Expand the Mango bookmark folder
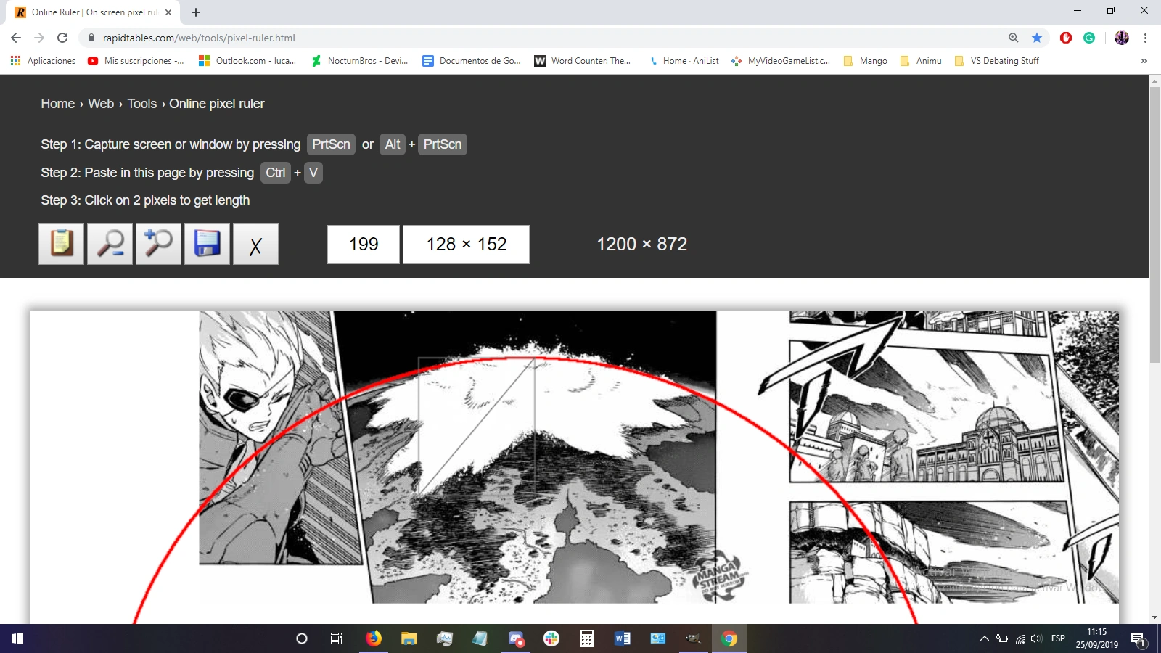The image size is (1161, 653). pos(865,61)
